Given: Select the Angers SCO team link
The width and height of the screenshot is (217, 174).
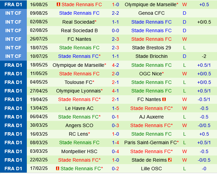Looking at the screenshot, I should pos(79,125).
